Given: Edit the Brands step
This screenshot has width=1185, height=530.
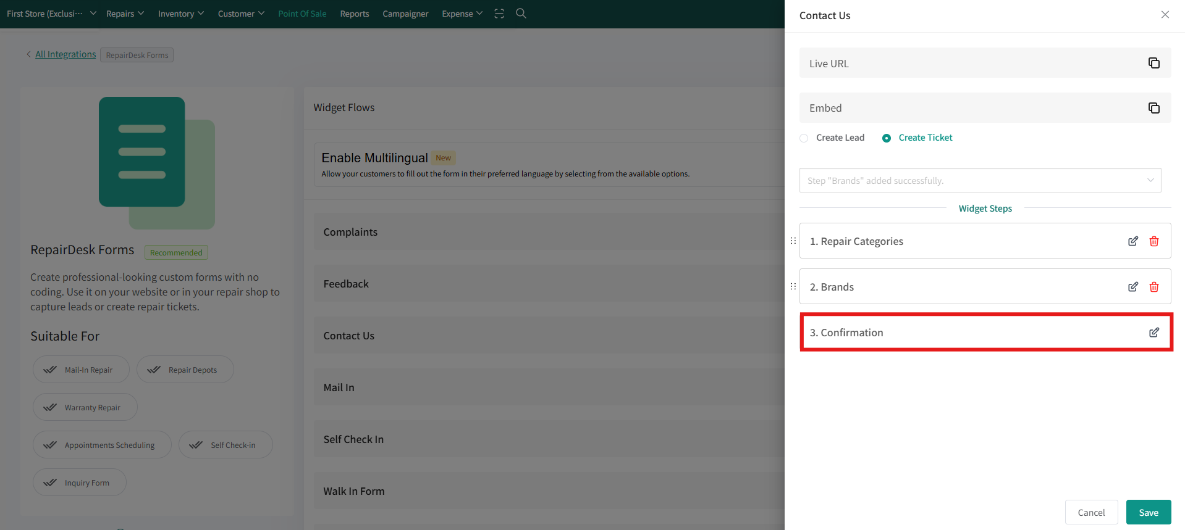Looking at the screenshot, I should point(1133,287).
